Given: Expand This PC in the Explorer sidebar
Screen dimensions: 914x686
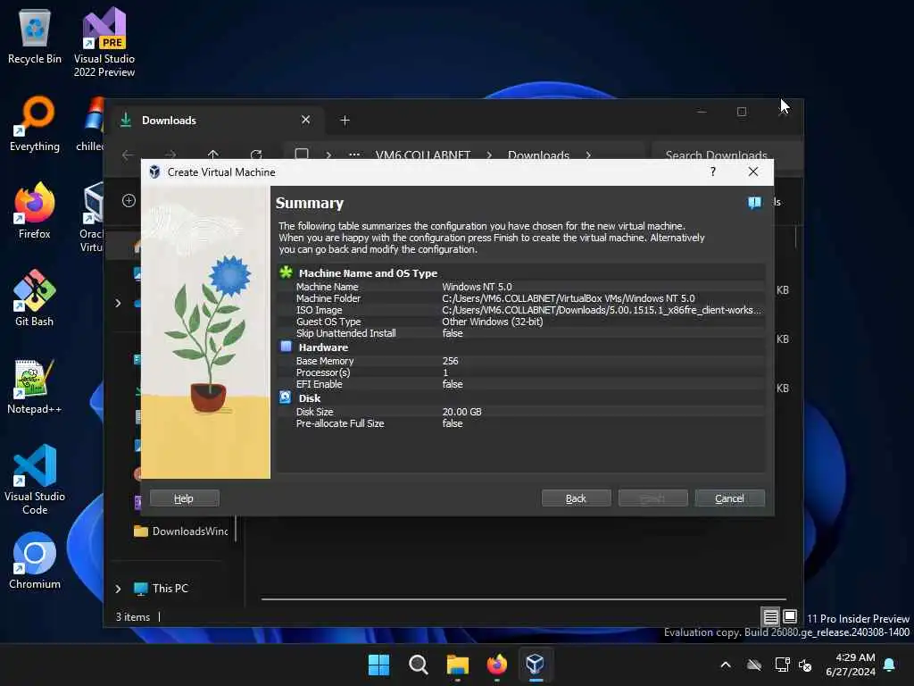Looking at the screenshot, I should [x=119, y=589].
